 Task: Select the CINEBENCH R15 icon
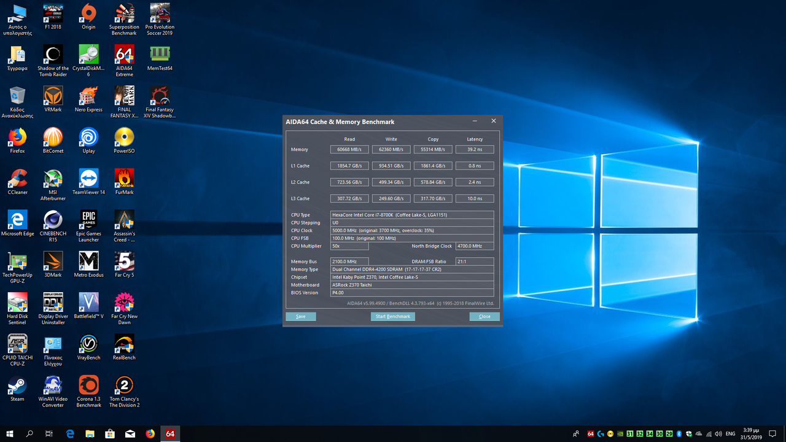tap(53, 225)
